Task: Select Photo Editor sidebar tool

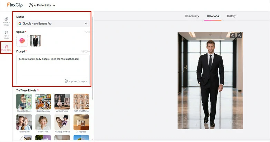Action: click(x=7, y=48)
